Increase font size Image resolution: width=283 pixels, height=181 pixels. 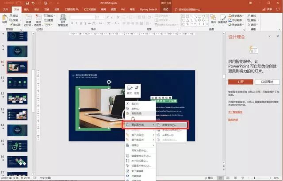pyautogui.click(x=107, y=17)
